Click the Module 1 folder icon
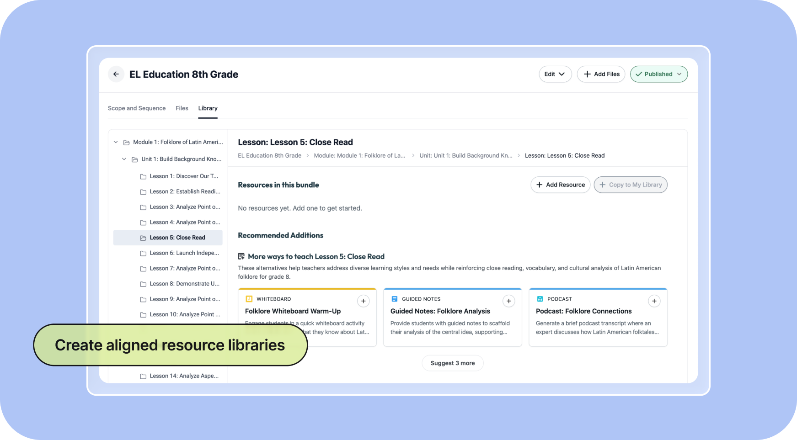Image resolution: width=797 pixels, height=440 pixels. 127,143
